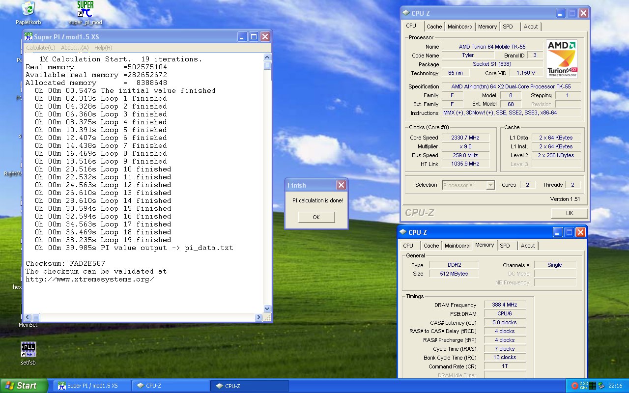Viewport: 629px width, 393px height.
Task: Click the Super PI title bar icon
Action: pyautogui.click(x=29, y=36)
